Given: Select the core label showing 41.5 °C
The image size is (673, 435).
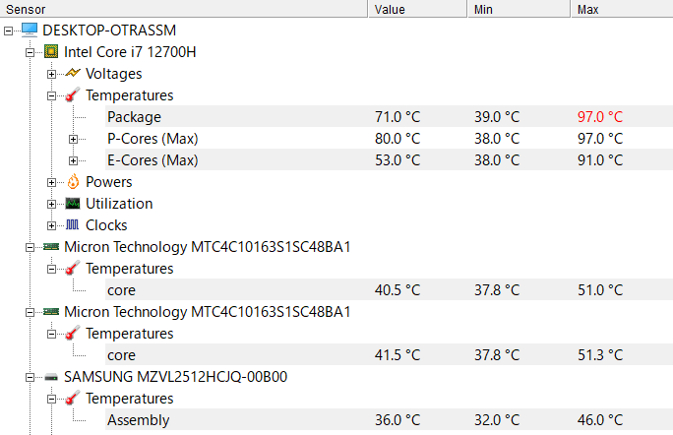Looking at the screenshot, I should point(121,355).
